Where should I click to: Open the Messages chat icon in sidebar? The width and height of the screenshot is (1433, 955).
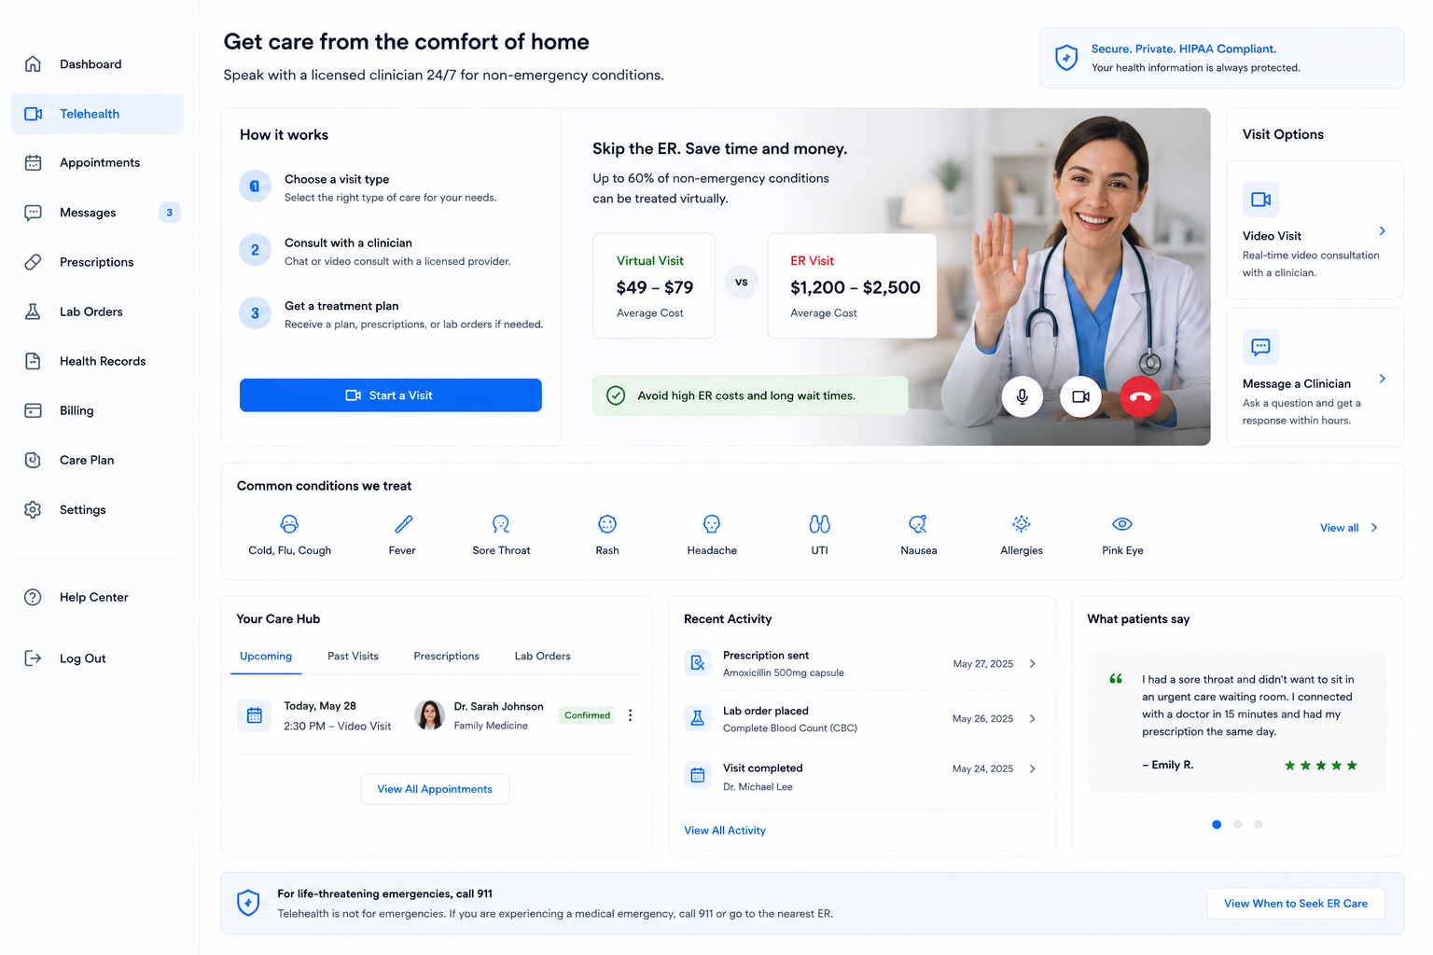(33, 213)
